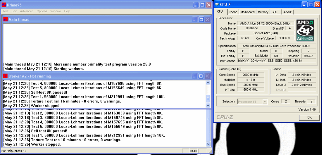Image resolution: width=322 pixels, height=155 pixels.
Task: Click bottom worker 'Worker stopped.' line
Action: [x=32, y=144]
